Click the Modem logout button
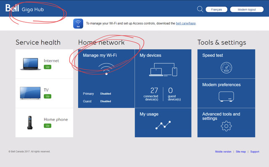Image resolution: width=269 pixels, height=167 pixels. click(247, 9)
